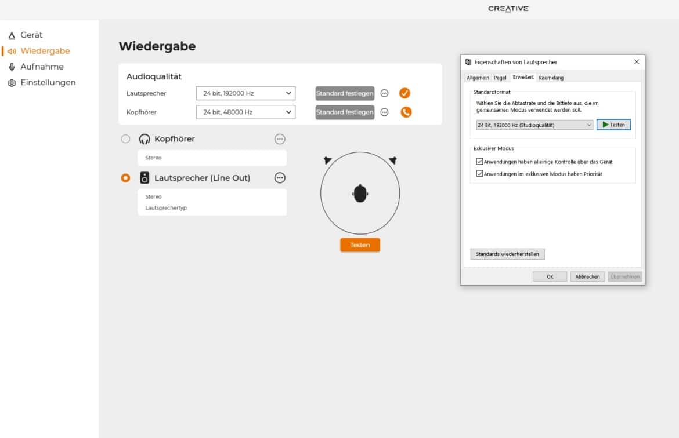
Task: Toggle 'Anwendungen haben alleinige Kontrolle' checkbox
Action: coord(479,162)
